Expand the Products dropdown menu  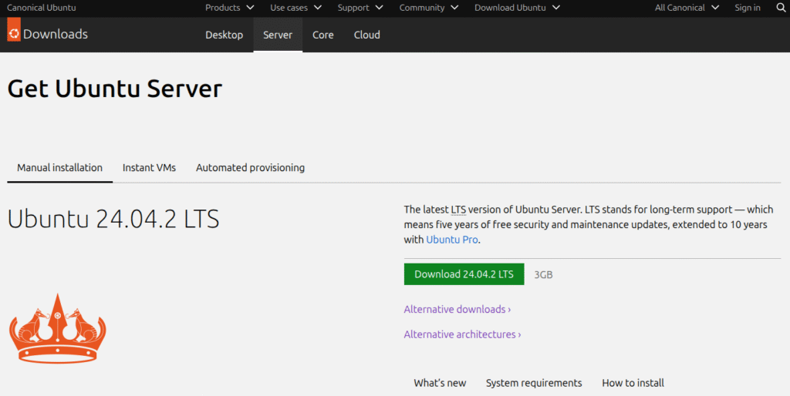(x=229, y=8)
